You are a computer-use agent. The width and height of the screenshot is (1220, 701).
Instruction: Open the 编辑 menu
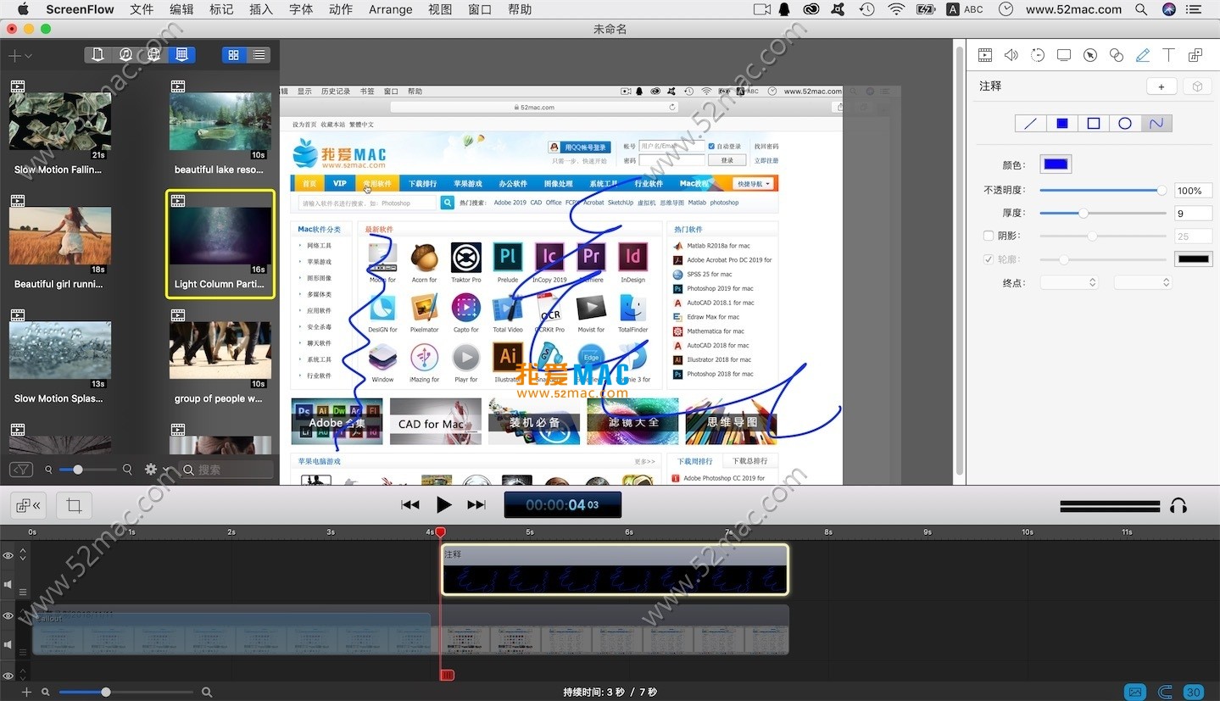181,9
